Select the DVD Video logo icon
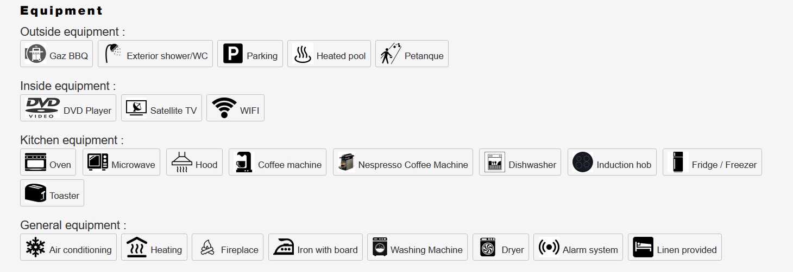Image resolution: width=793 pixels, height=272 pixels. [43, 108]
